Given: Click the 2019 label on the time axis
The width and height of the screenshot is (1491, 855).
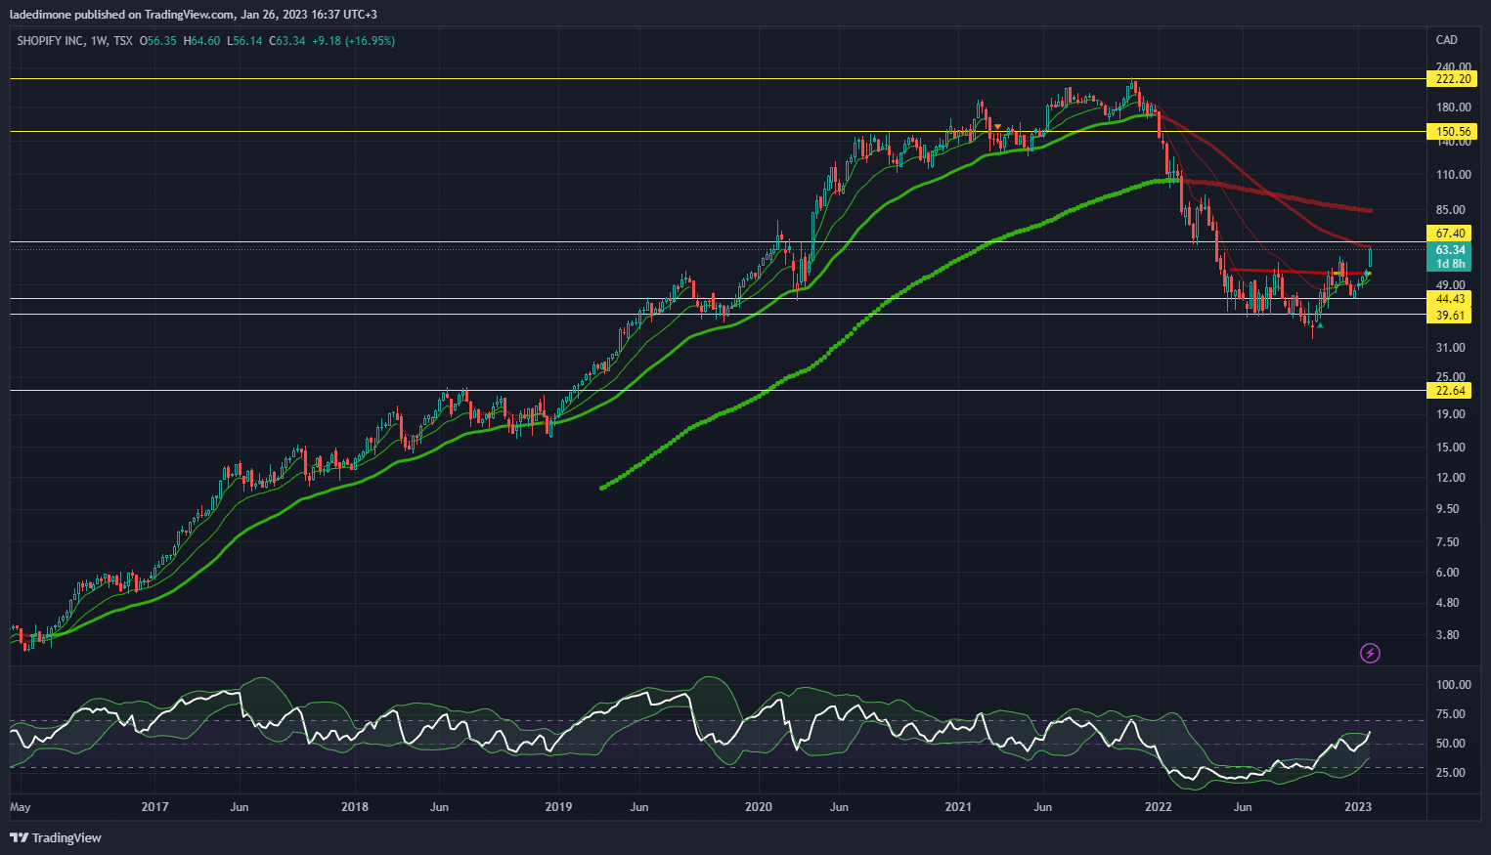Looking at the screenshot, I should click(557, 807).
